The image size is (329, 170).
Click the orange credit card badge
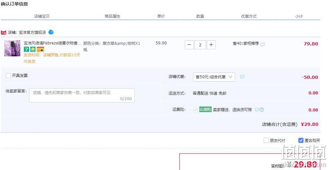click(41, 49)
